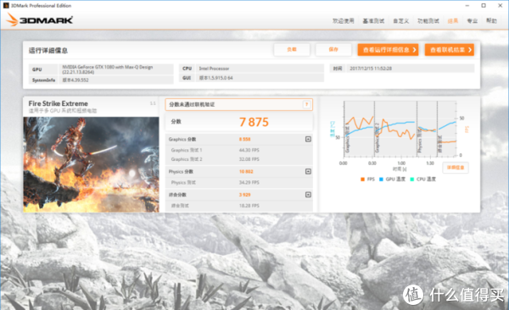The width and height of the screenshot is (509, 310).
Task: Toggle the FPS legend in chart
Action: pos(367,179)
